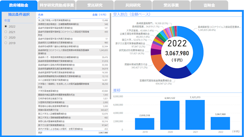Select the row with amount 1,543
This screenshot has height=137, width=244.
pos(73,95)
